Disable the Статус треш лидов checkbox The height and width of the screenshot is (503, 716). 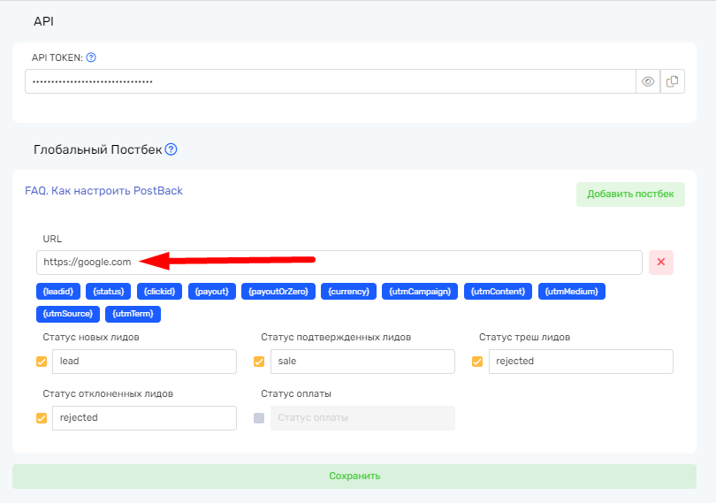click(x=477, y=362)
